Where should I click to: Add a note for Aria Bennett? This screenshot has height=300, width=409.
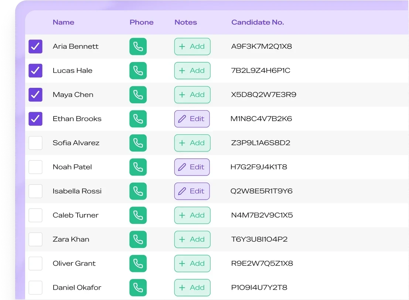click(x=192, y=46)
